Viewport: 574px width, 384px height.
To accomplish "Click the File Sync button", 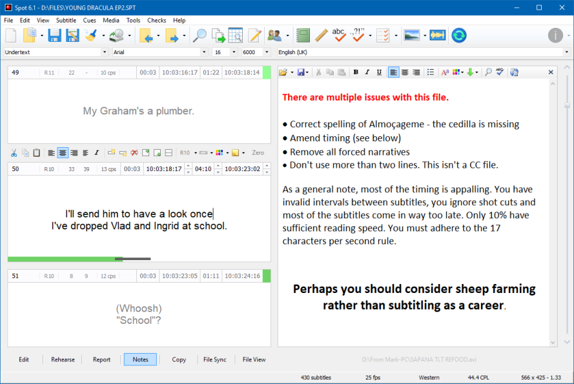I will click(x=214, y=359).
